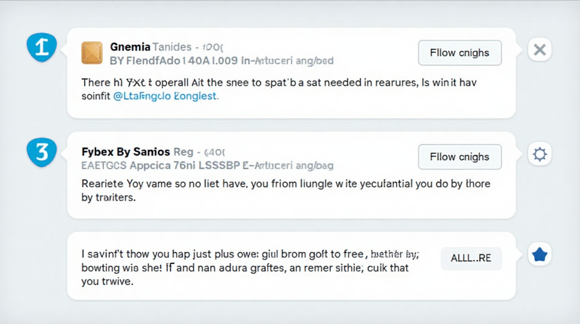
Task: Click the blue star icon beside third card
Action: tap(539, 255)
